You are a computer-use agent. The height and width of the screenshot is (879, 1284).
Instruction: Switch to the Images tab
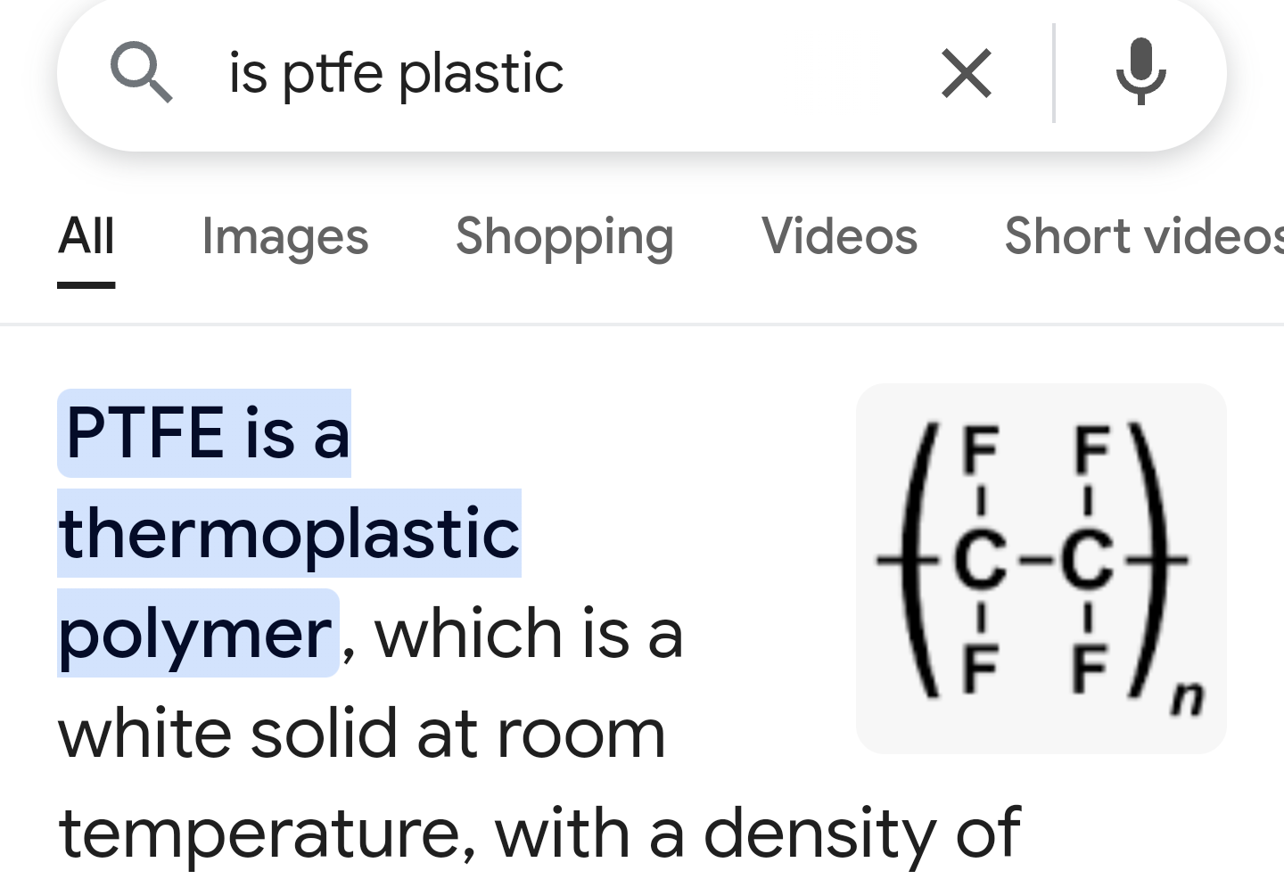284,236
